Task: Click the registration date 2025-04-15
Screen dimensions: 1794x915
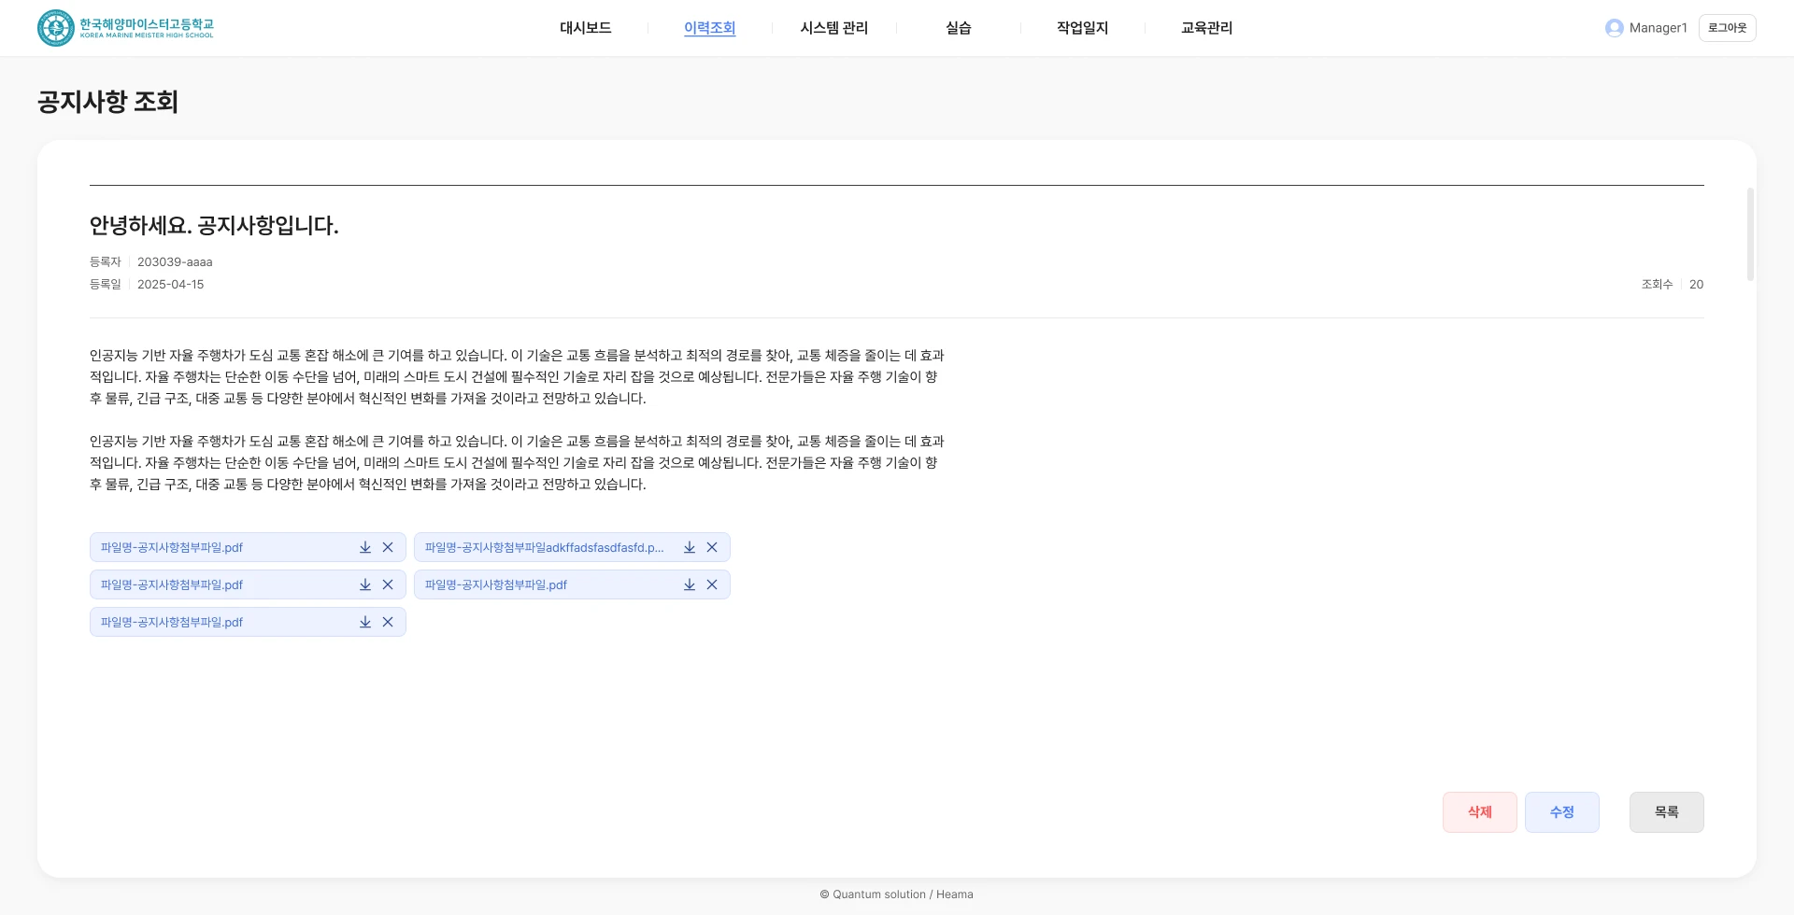Action: 170,285
